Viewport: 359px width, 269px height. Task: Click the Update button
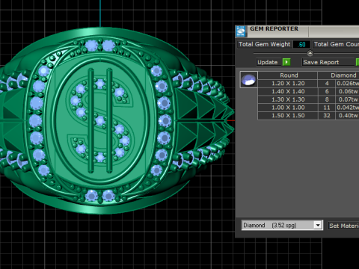coord(269,62)
